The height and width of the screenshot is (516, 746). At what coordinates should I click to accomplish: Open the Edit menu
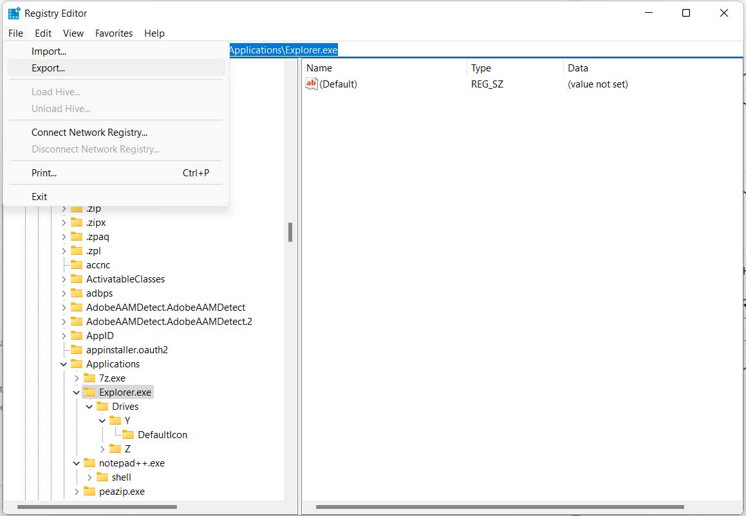pos(42,33)
